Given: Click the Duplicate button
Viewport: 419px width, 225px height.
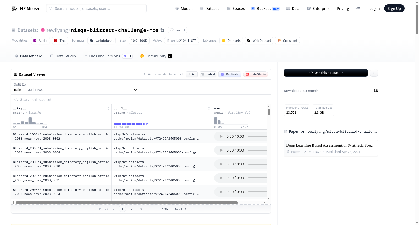Looking at the screenshot, I should point(230,74).
